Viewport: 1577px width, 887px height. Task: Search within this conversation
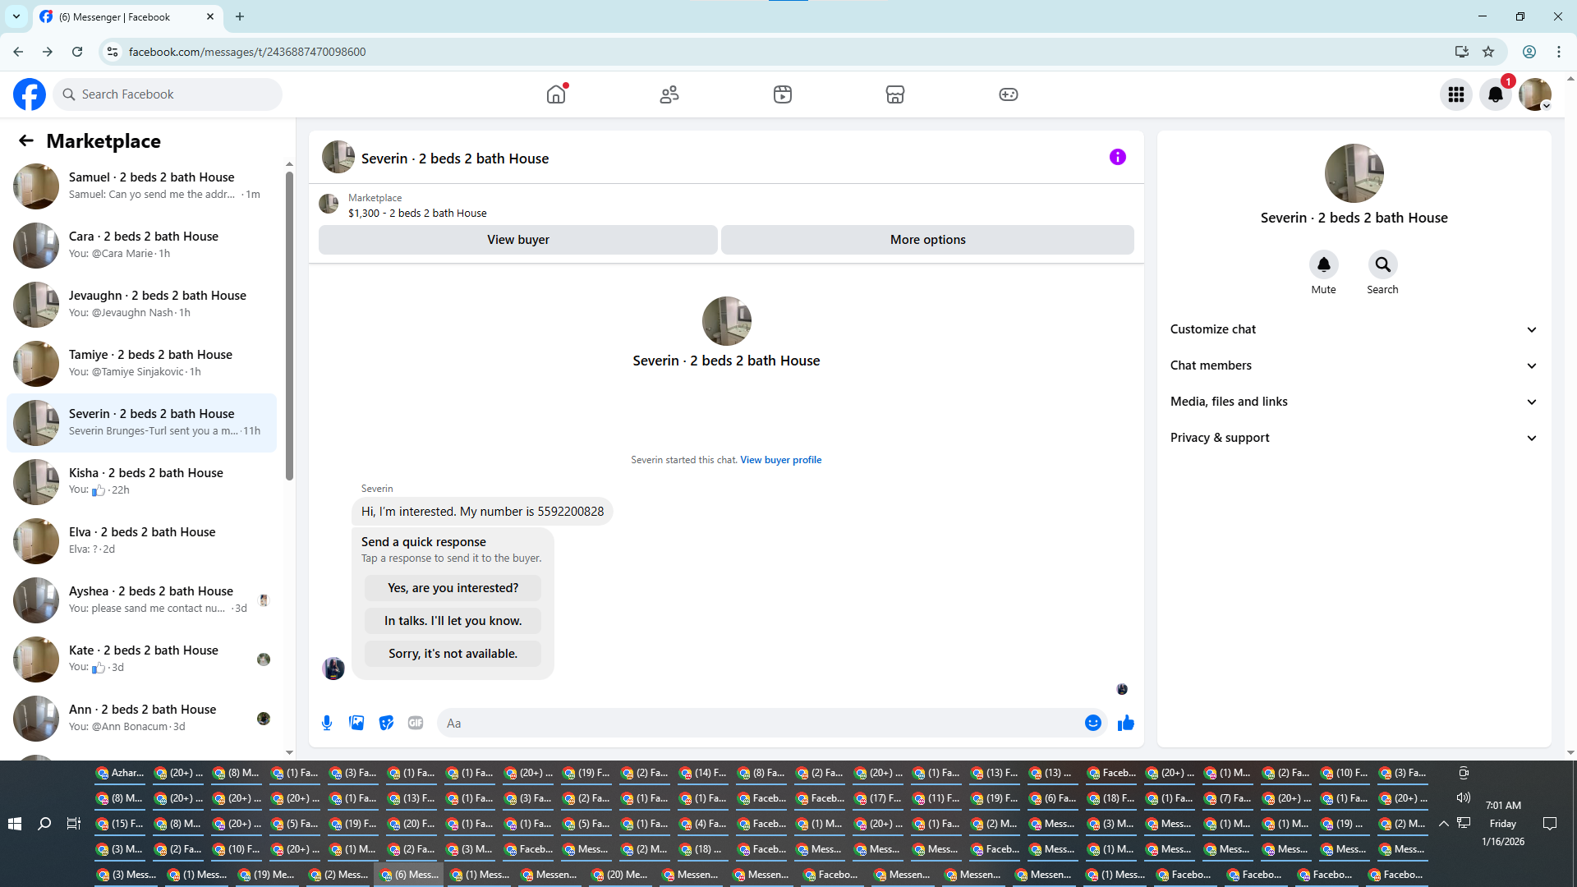pyautogui.click(x=1382, y=265)
